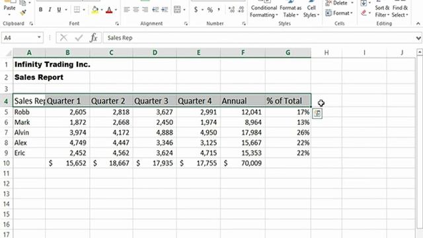423x238 pixels.
Task: Select Annual total cell 70,009
Action: [x=243, y=163]
